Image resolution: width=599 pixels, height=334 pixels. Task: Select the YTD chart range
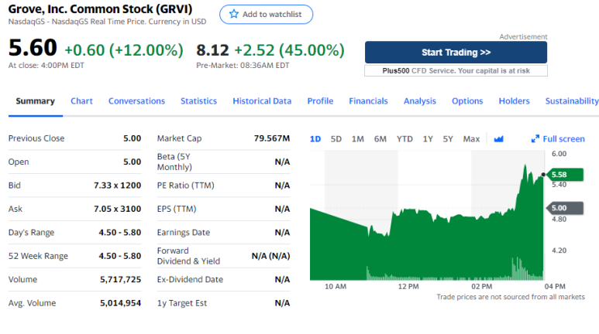pyautogui.click(x=404, y=139)
